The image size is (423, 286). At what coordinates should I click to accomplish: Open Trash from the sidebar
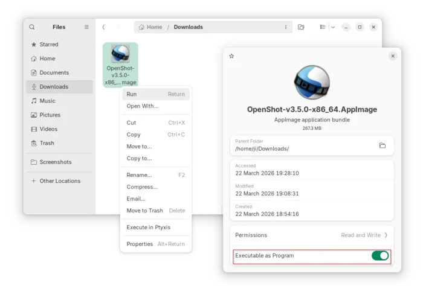click(x=47, y=143)
